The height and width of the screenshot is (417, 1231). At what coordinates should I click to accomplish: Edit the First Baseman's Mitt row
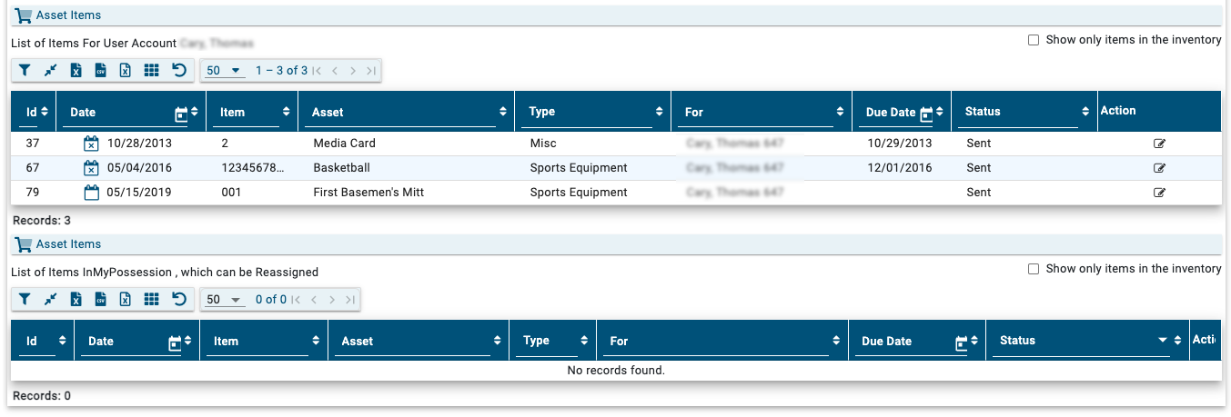click(1159, 193)
